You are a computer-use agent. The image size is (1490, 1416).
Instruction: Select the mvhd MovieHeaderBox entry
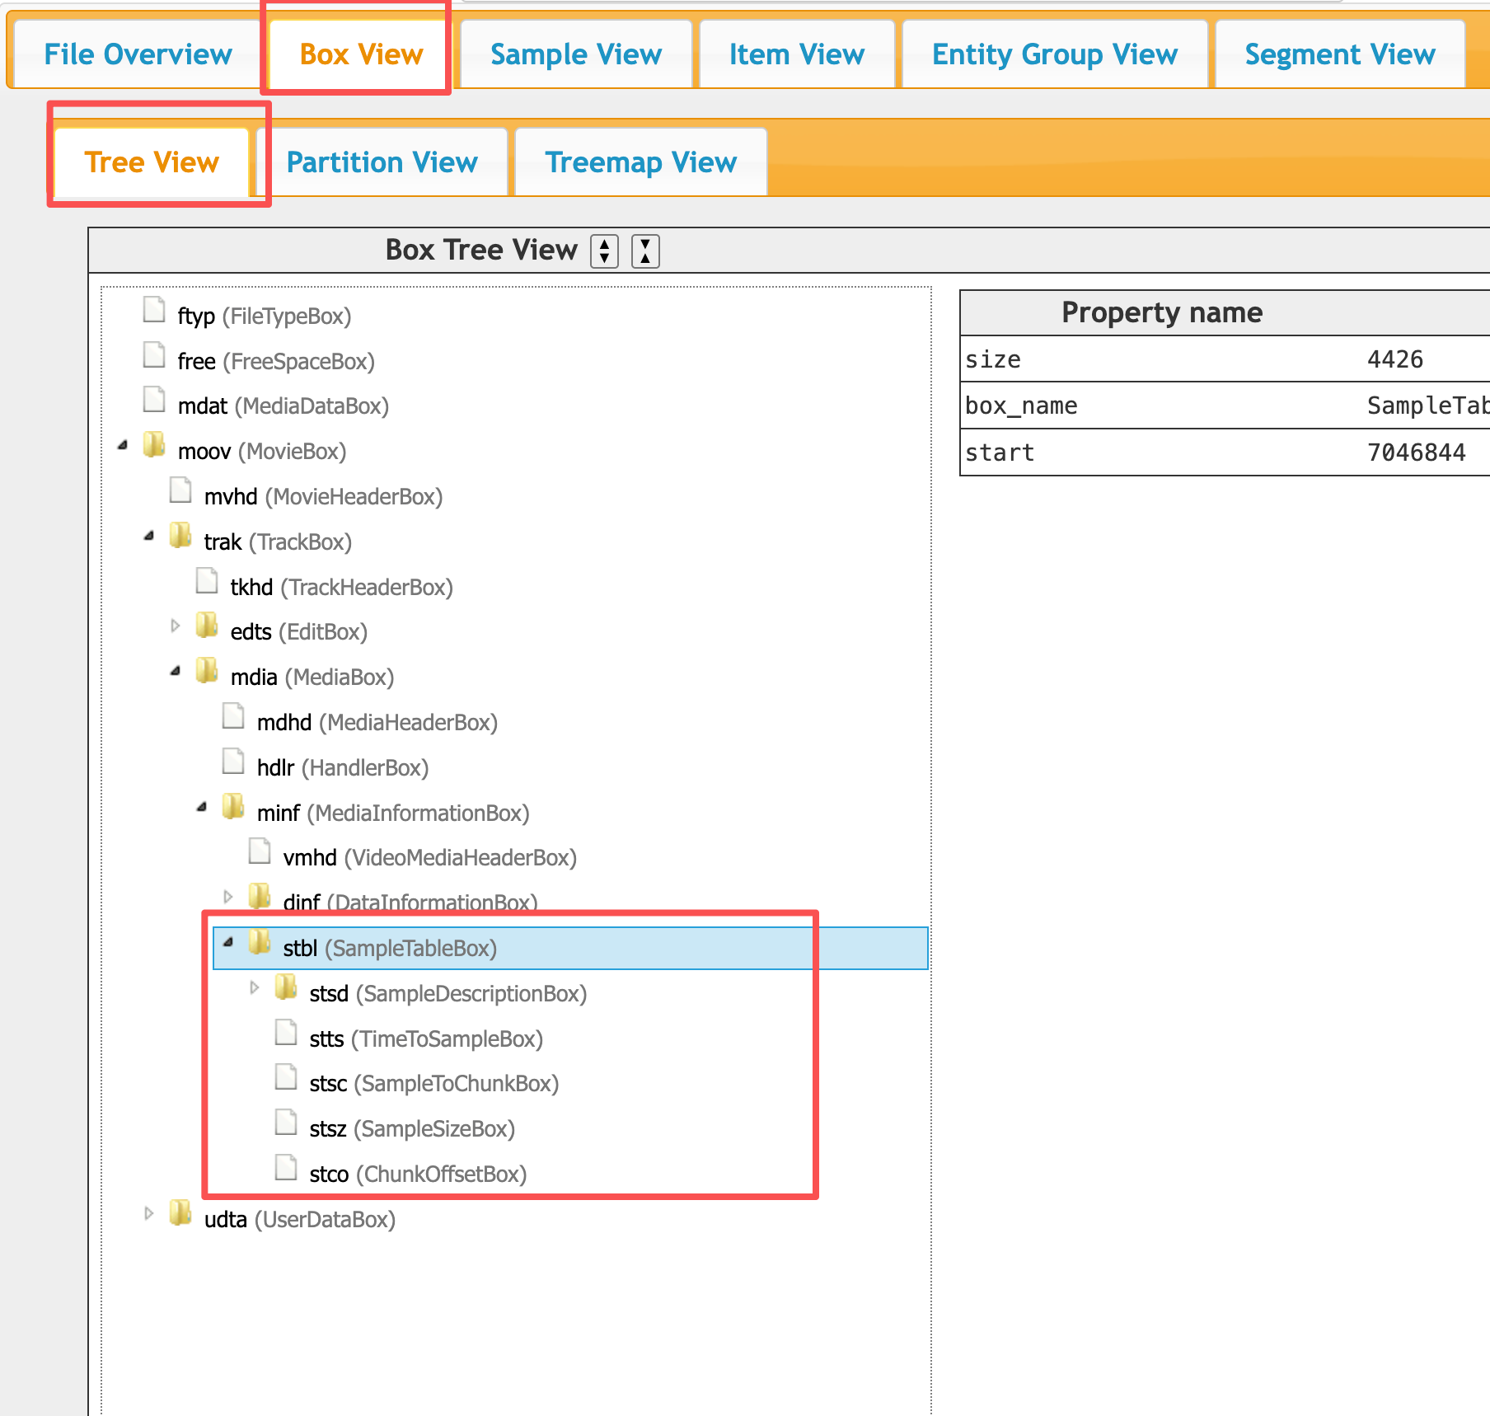(323, 497)
